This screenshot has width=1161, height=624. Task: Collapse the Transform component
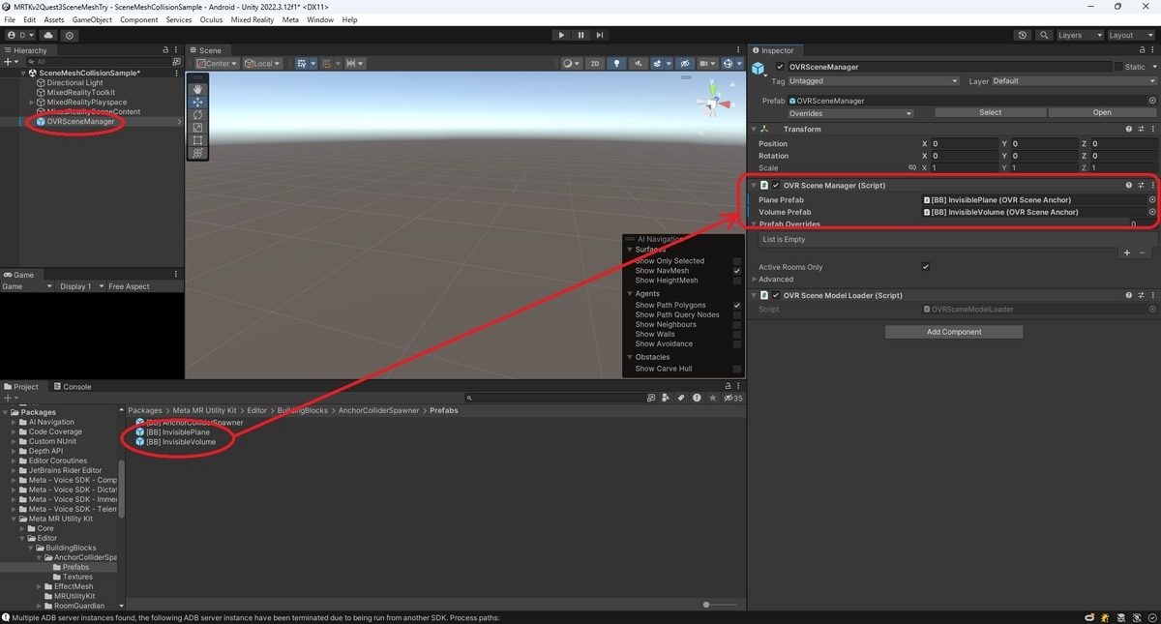click(754, 129)
